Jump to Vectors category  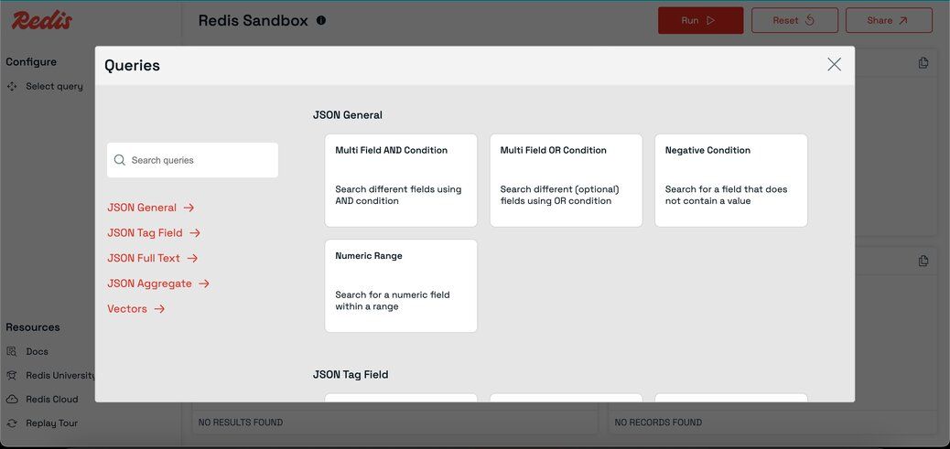coord(135,309)
